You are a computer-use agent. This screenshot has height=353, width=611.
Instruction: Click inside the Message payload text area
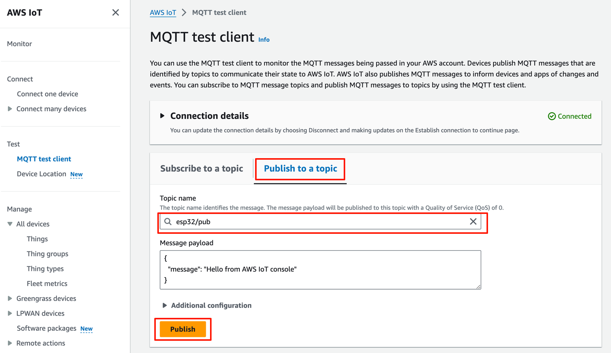[320, 270]
